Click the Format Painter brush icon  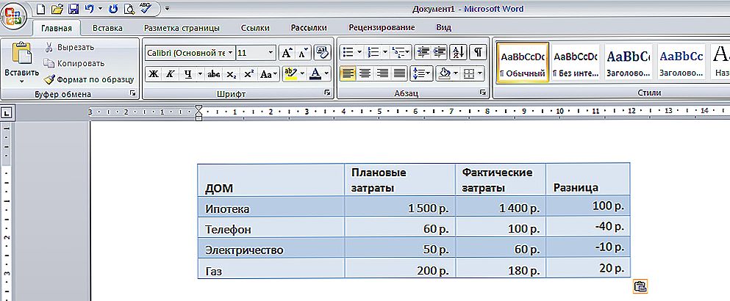49,79
